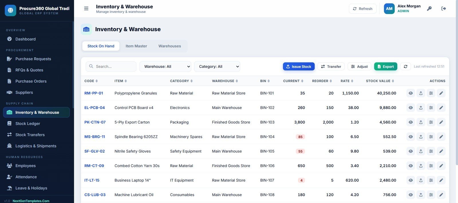
Task: Toggle the sidebar hamburger menu
Action: [x=86, y=9]
